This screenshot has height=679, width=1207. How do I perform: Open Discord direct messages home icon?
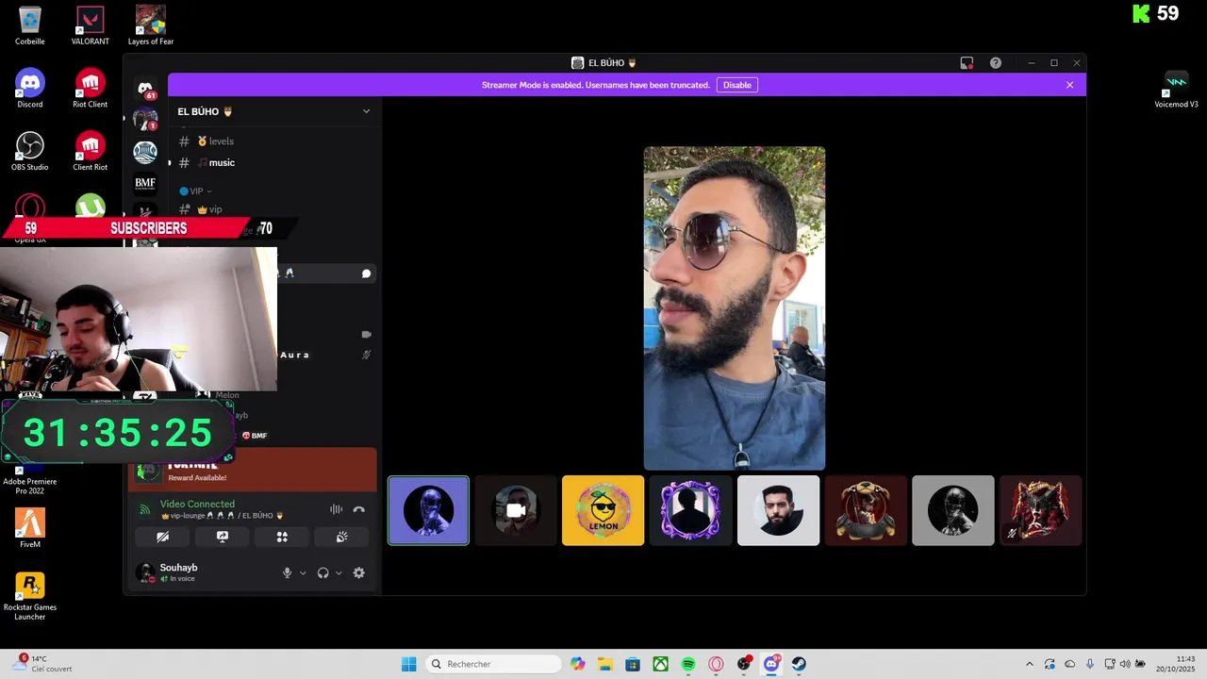[x=145, y=88]
